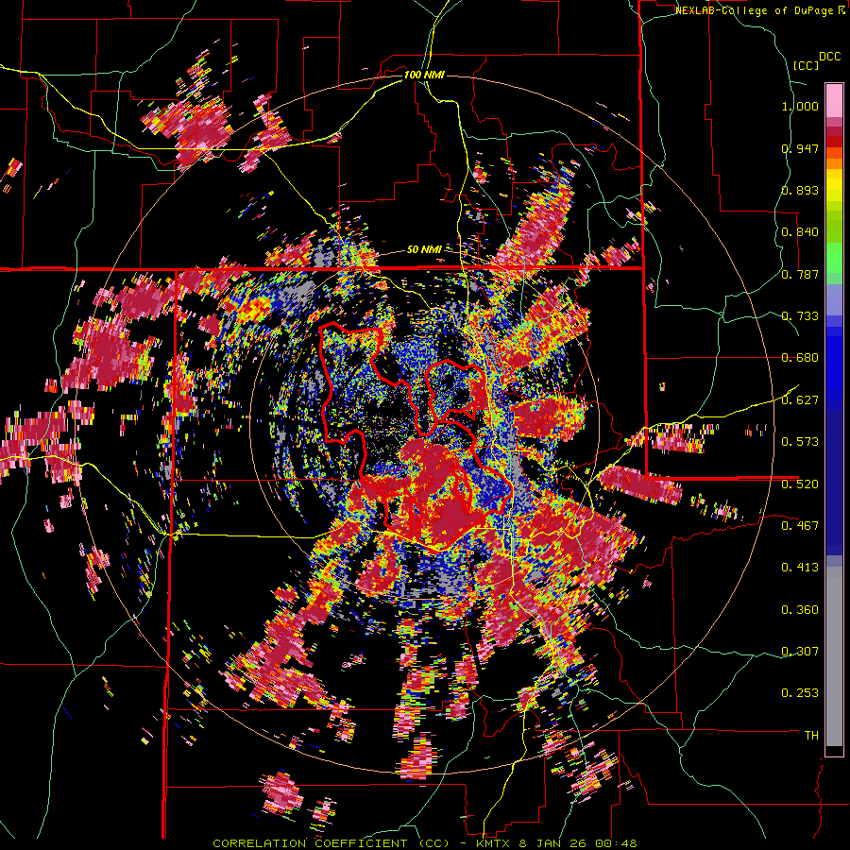Click the gray lower segment of the color bar
The width and height of the screenshot is (850, 850).
[x=834, y=656]
